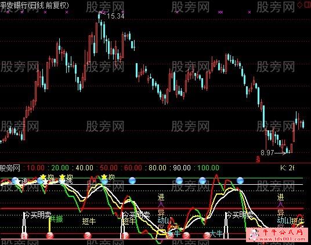The height and width of the screenshot is (245, 311).
Task: Click the red split-window icon beside the diamond
Action: coord(308,5)
